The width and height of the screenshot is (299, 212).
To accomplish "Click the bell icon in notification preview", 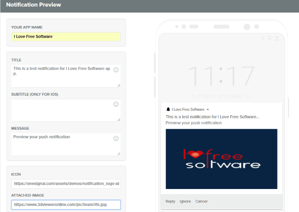I will pyautogui.click(x=168, y=109).
